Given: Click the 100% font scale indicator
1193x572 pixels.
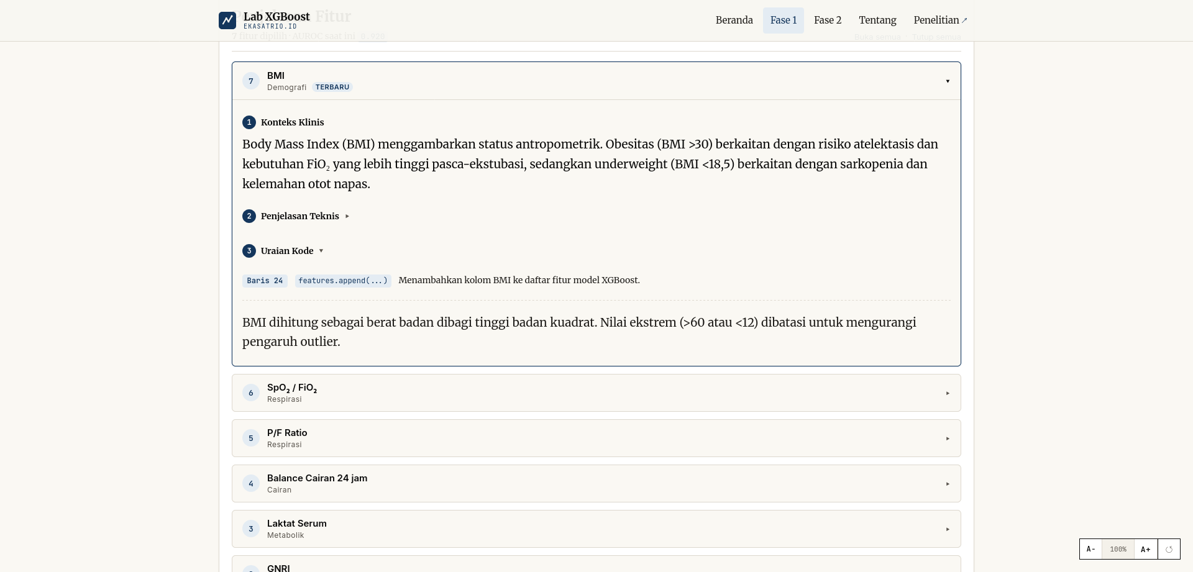Looking at the screenshot, I should pos(1118,549).
